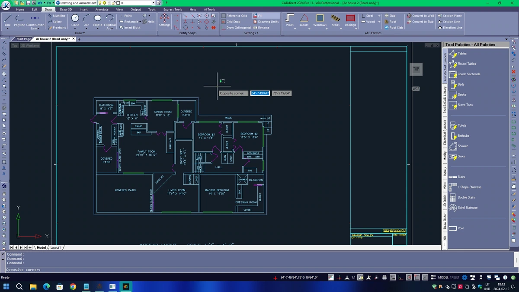519x292 pixels.
Task: Click the Undo icon
Action: pos(39,3)
